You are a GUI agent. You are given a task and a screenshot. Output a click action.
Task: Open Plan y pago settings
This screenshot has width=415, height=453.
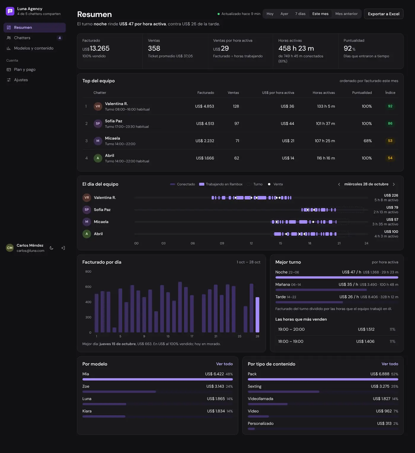[x=35, y=70]
